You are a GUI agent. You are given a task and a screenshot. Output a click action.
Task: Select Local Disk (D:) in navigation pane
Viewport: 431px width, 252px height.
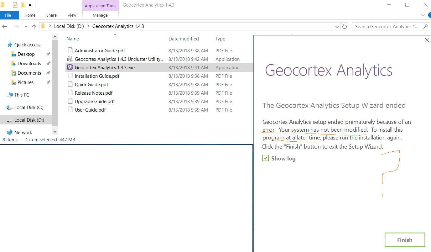[25, 120]
